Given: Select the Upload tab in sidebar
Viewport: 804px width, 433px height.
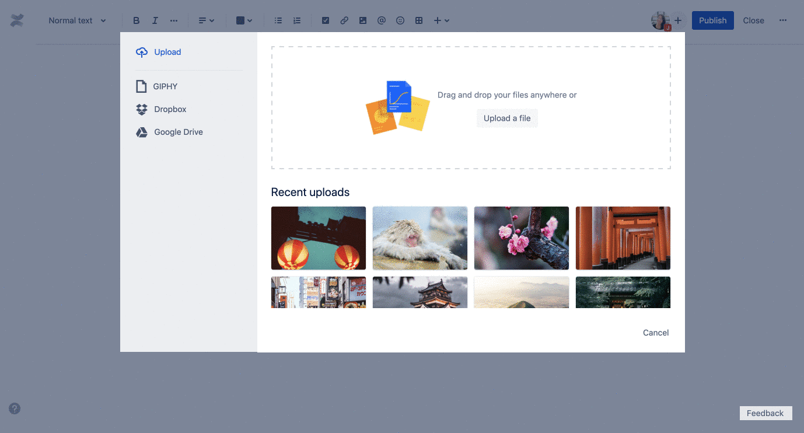Looking at the screenshot, I should tap(158, 52).
